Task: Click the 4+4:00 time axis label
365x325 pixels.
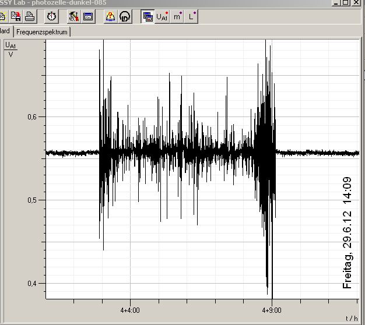Action: coord(130,310)
